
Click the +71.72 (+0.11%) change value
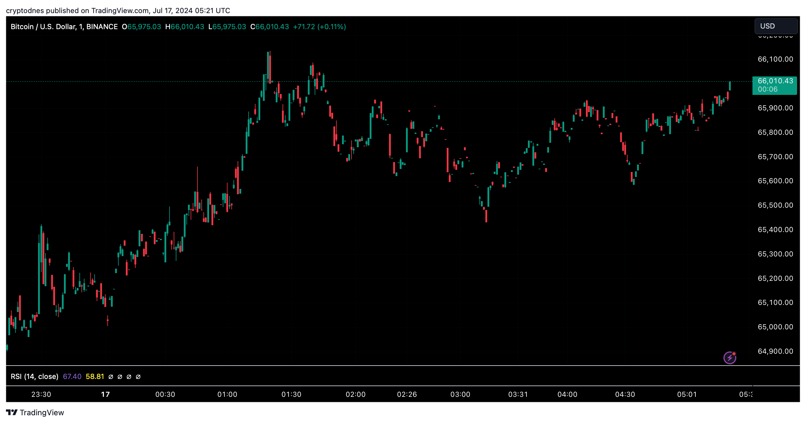click(x=319, y=26)
